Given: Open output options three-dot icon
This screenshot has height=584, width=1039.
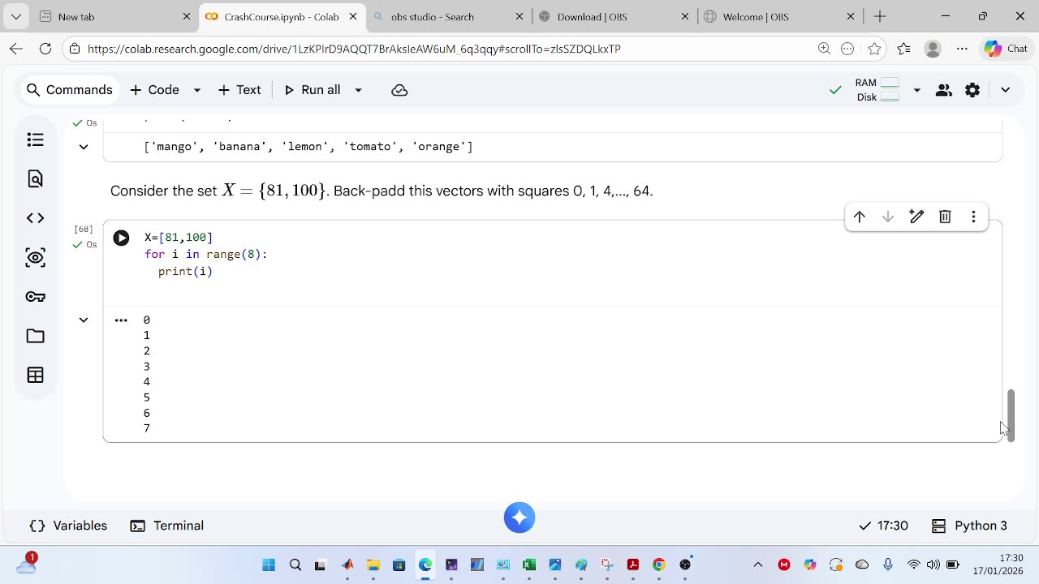Looking at the screenshot, I should click(121, 320).
